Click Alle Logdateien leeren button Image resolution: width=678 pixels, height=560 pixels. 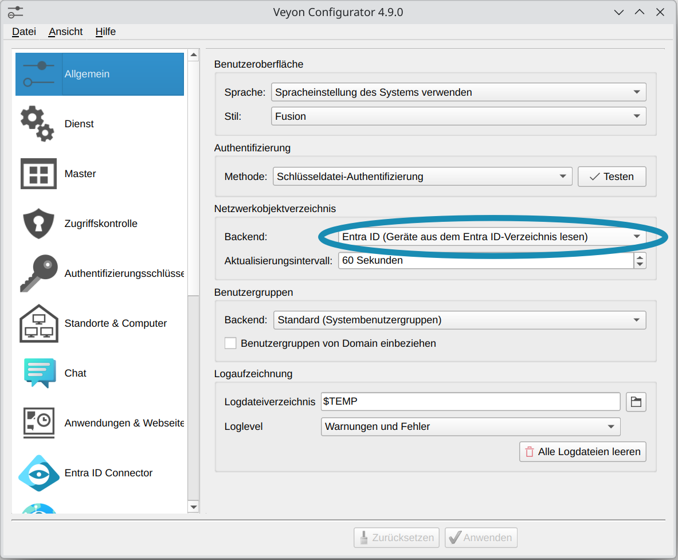583,452
